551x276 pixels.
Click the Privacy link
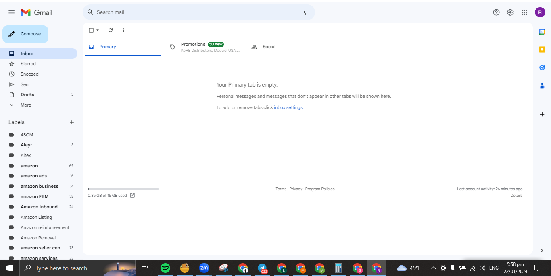click(x=296, y=189)
